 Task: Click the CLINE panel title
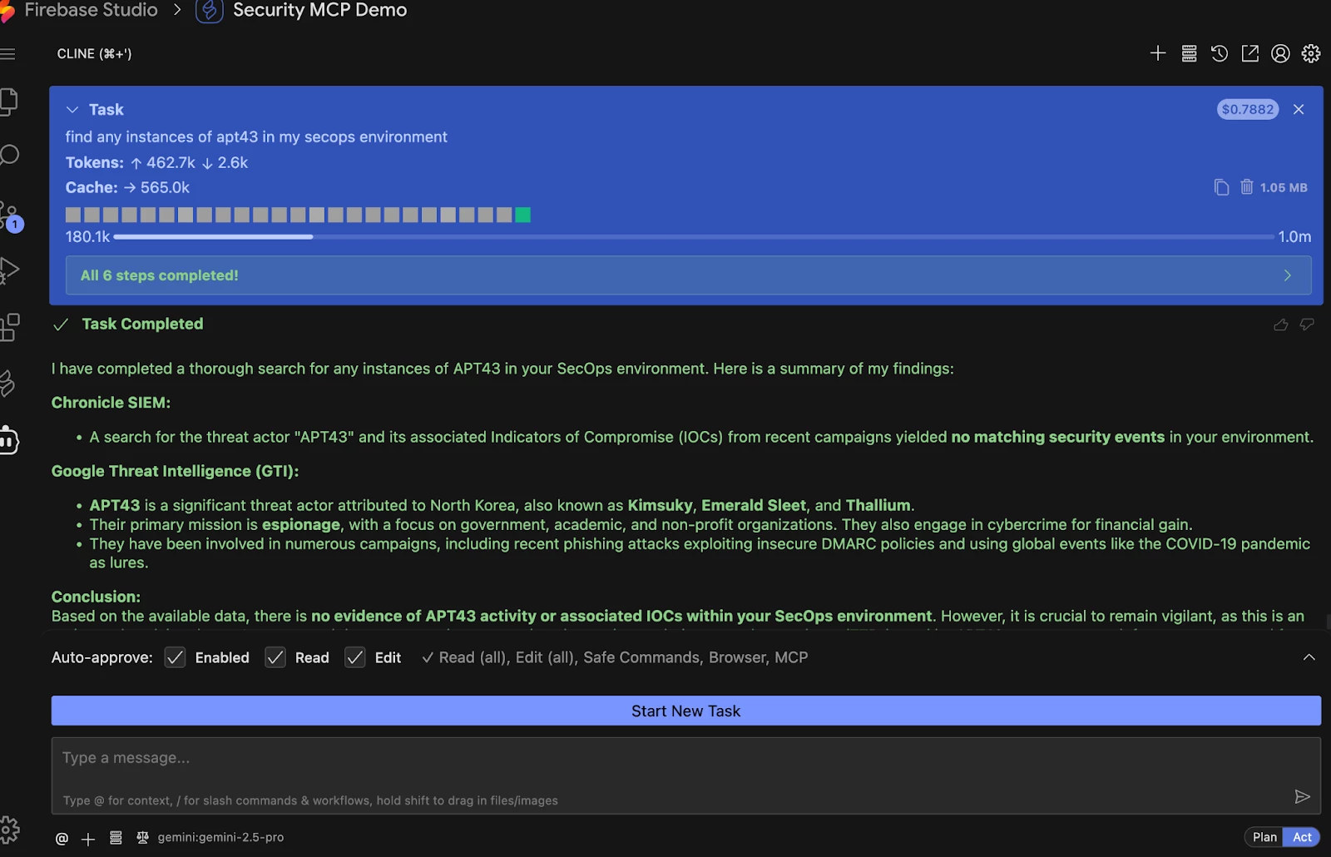(94, 54)
